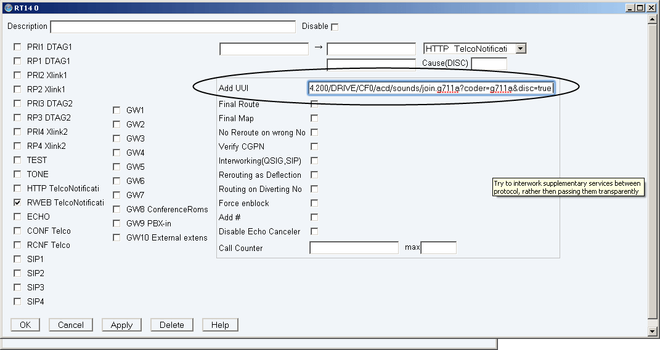Screen dimensions: 660x350
Task: Check the CONF Telco checkbox
Action: (x=17, y=231)
